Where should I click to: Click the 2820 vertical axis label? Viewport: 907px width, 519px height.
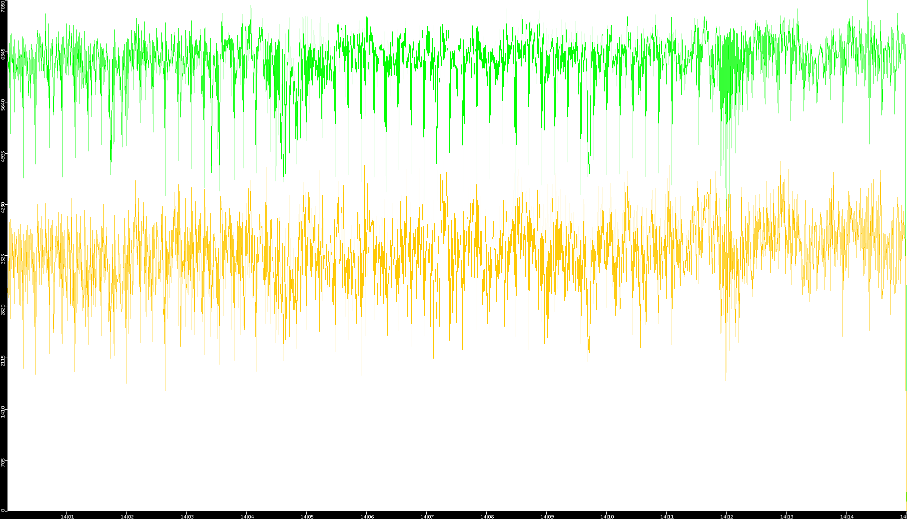click(3, 310)
